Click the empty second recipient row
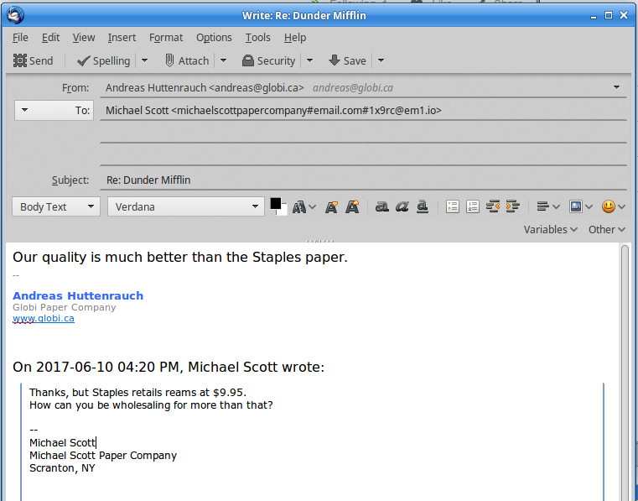This screenshot has height=501, width=638. coord(363,133)
